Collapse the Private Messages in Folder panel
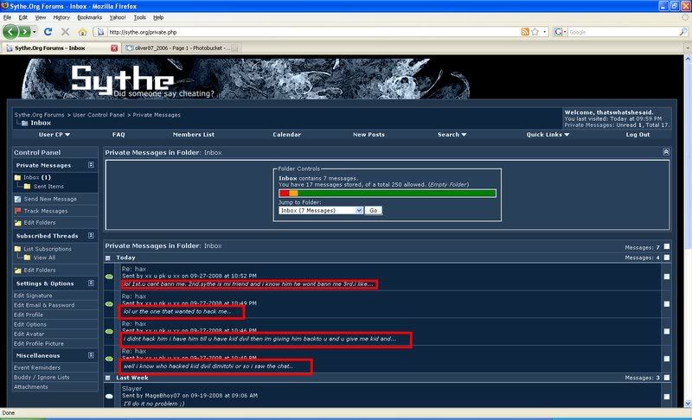The width and height of the screenshot is (692, 420). click(666, 152)
